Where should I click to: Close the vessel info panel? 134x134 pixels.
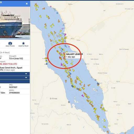click(27, 4)
